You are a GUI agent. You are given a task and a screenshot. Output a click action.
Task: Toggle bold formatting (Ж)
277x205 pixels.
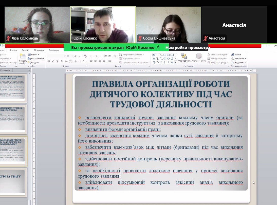[x=49, y=61]
